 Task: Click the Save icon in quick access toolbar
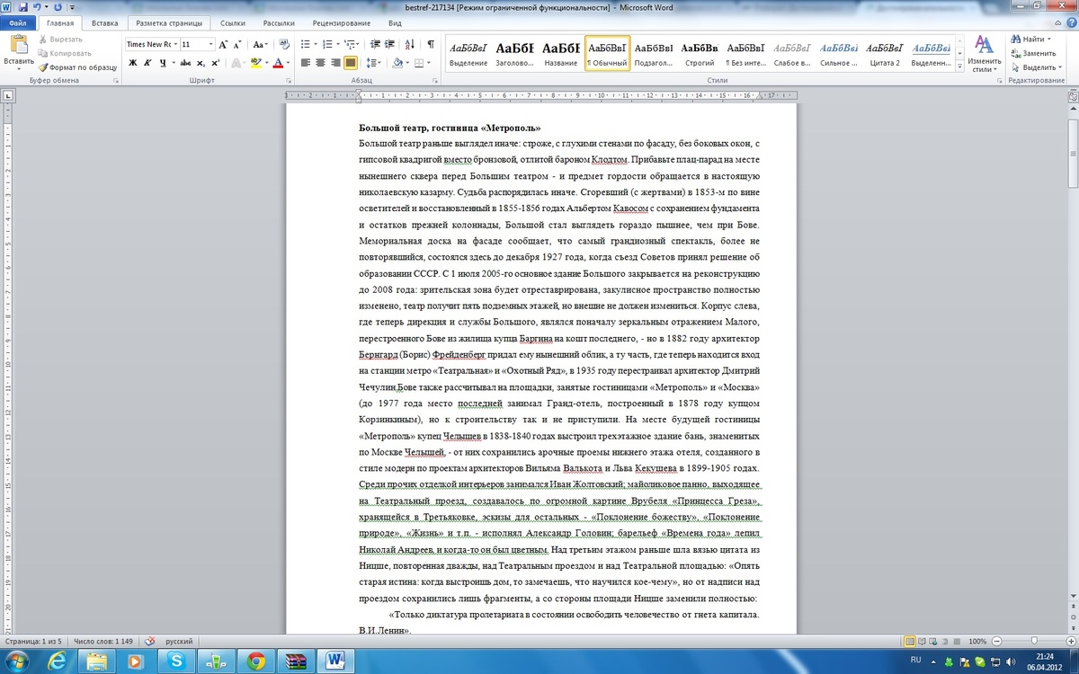pos(22,6)
